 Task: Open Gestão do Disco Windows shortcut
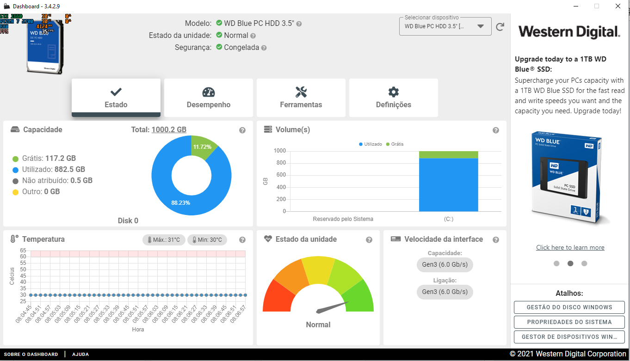coord(569,307)
